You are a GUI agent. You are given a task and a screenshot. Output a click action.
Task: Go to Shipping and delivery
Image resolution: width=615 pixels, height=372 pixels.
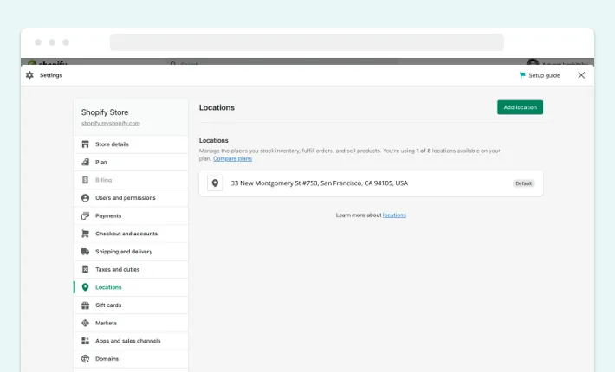tap(131, 252)
